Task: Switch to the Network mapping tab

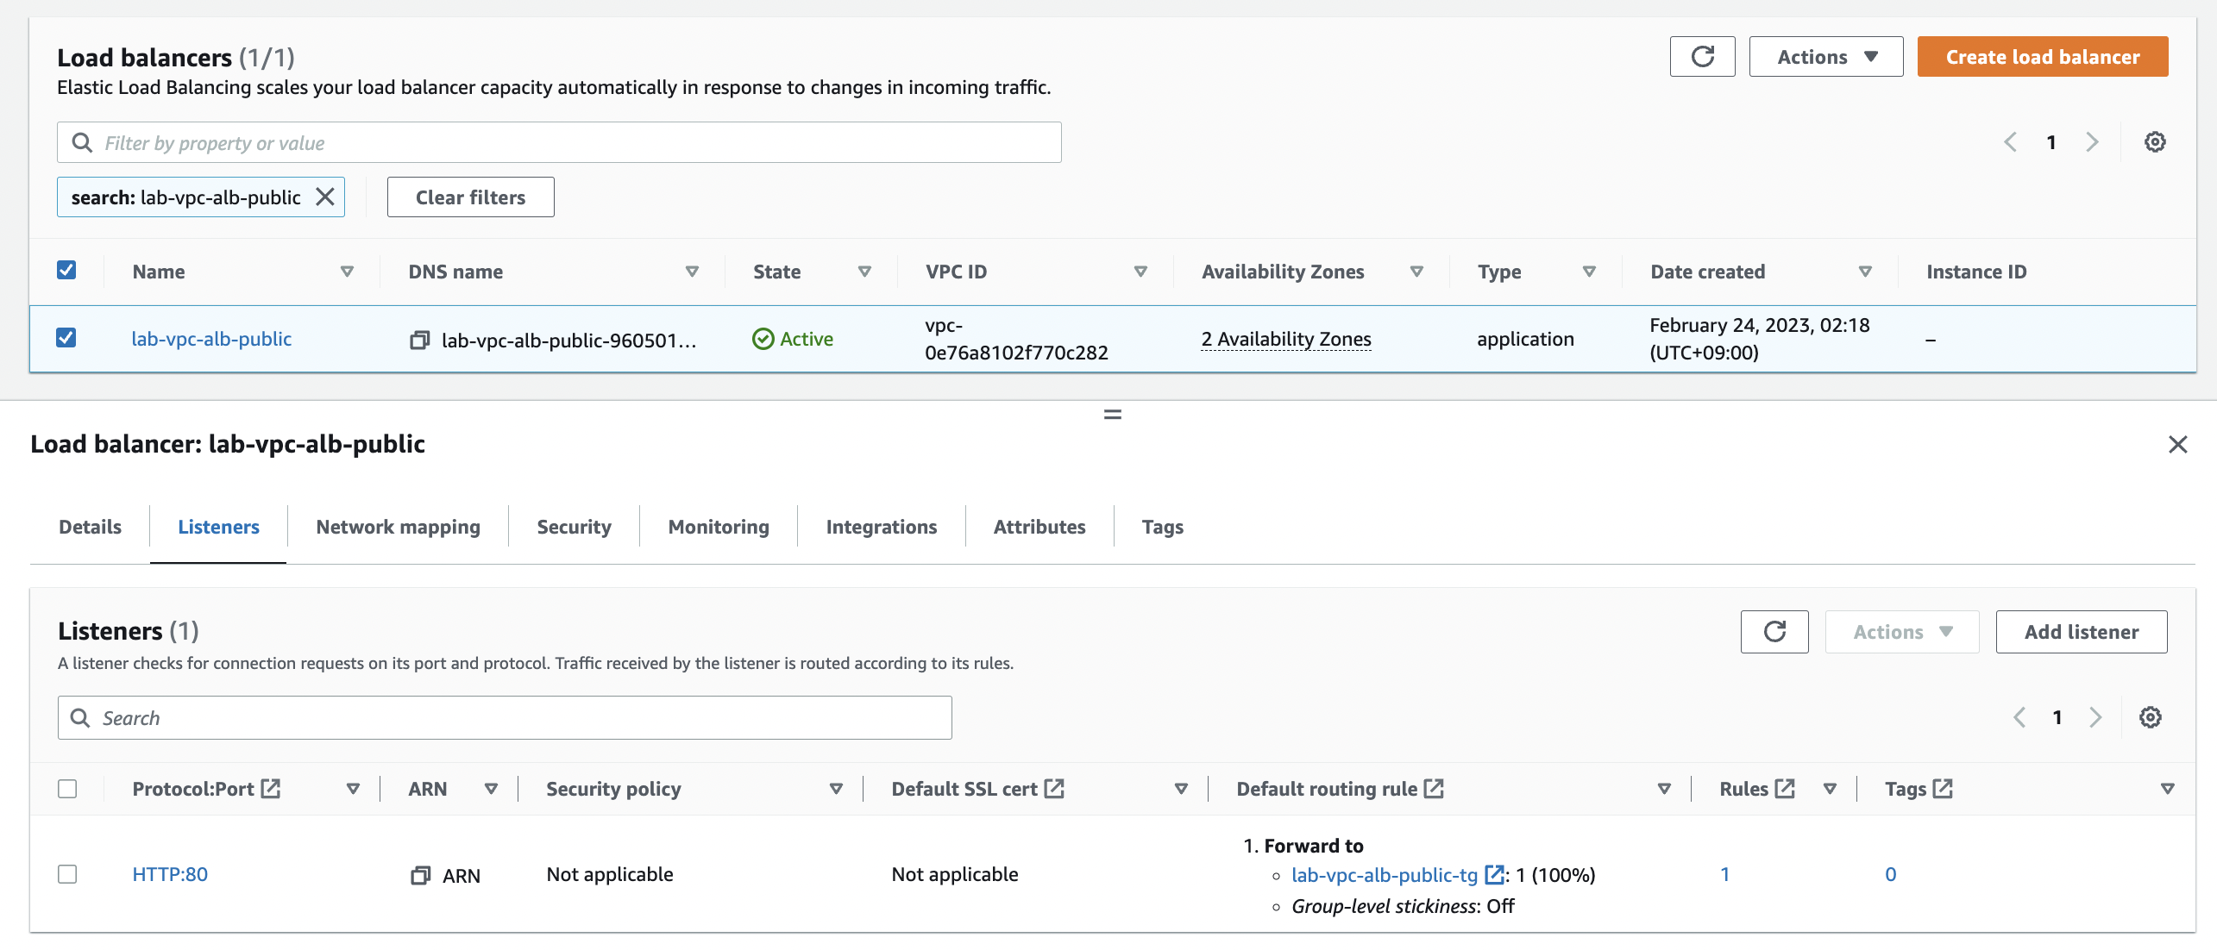Action: [398, 527]
